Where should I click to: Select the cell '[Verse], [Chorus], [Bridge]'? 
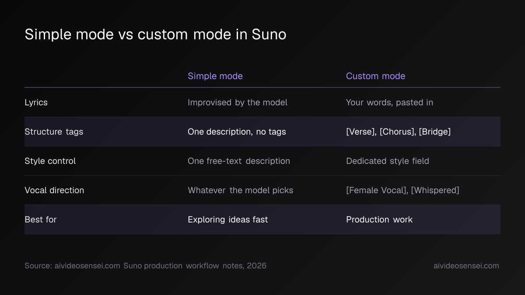[398, 132]
